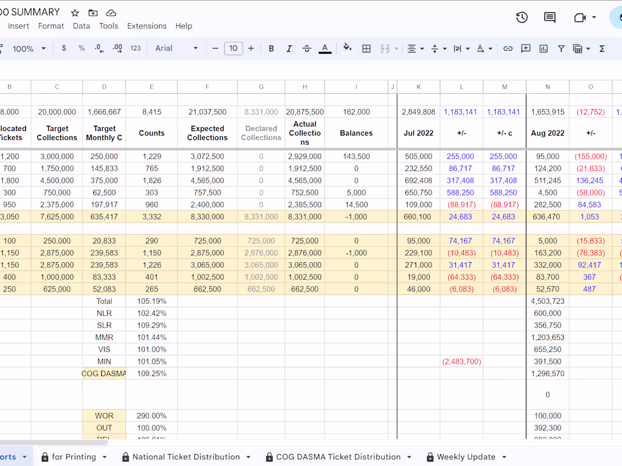Apply currency format with the dollar icon

click(x=64, y=49)
